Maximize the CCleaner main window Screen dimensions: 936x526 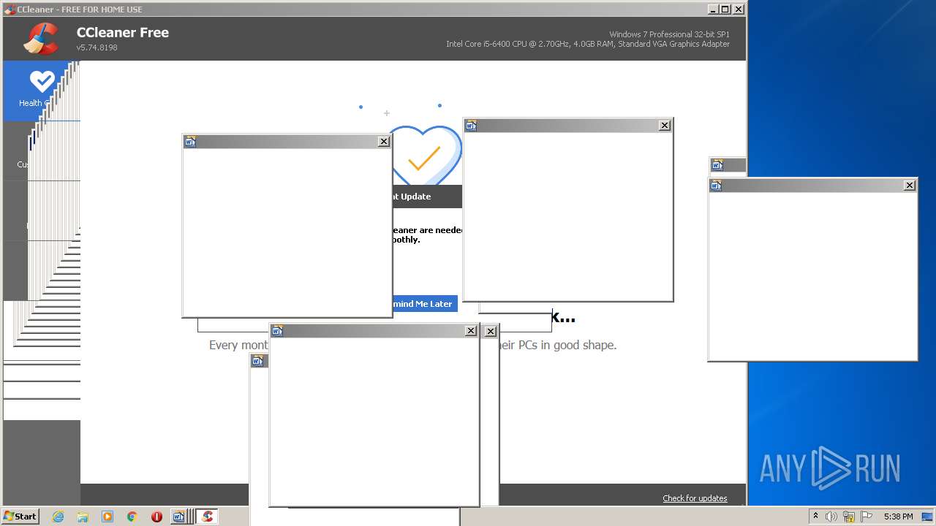(725, 9)
